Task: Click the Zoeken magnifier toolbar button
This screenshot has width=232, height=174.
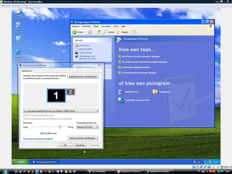Action: 109,32
